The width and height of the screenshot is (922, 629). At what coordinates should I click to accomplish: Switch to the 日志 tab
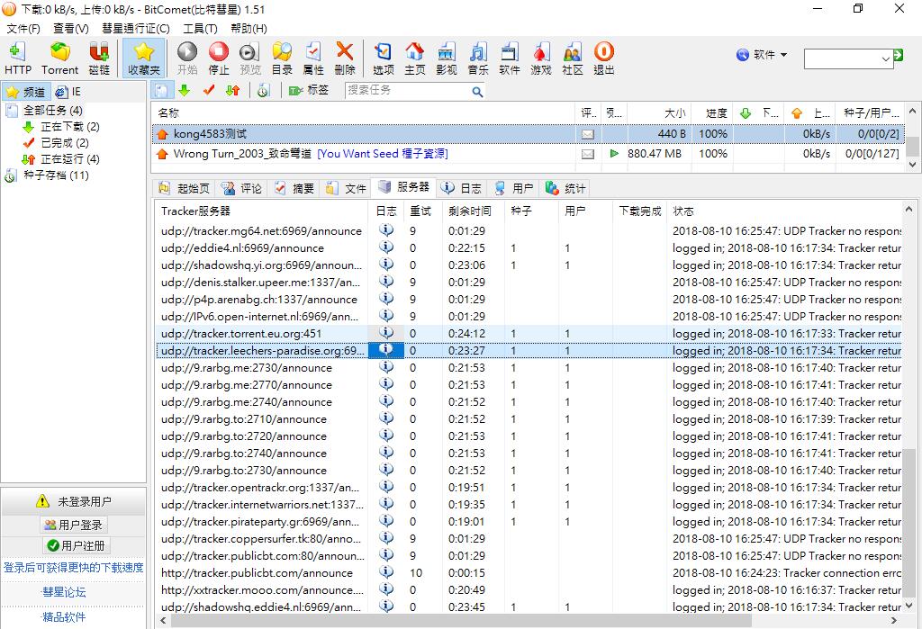click(x=461, y=188)
